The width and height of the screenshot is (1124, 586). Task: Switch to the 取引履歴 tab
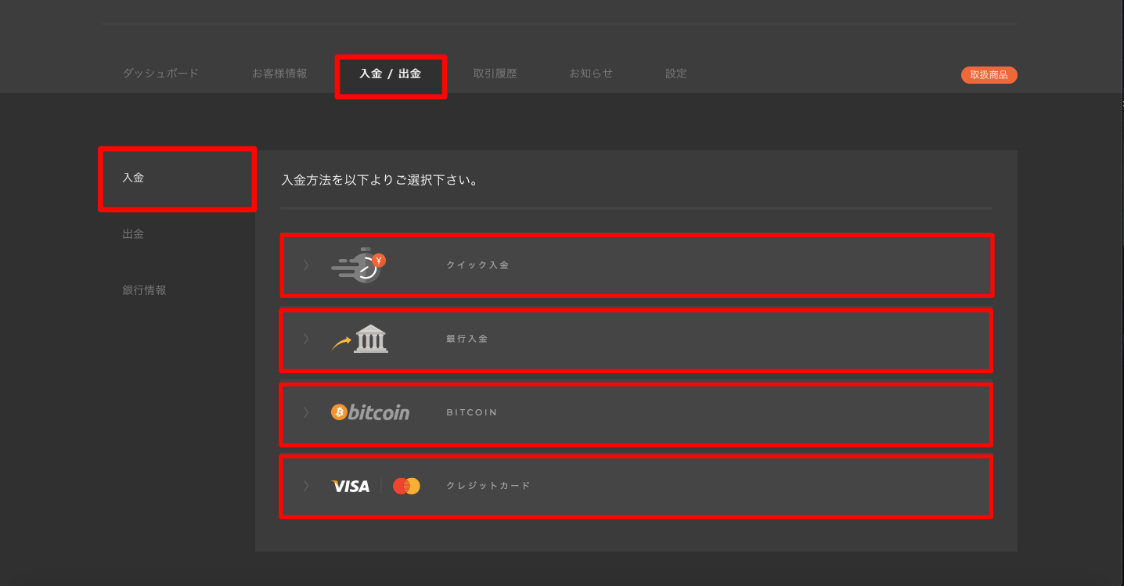pyautogui.click(x=495, y=74)
